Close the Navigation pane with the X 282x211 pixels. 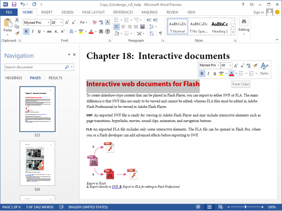coord(74,55)
